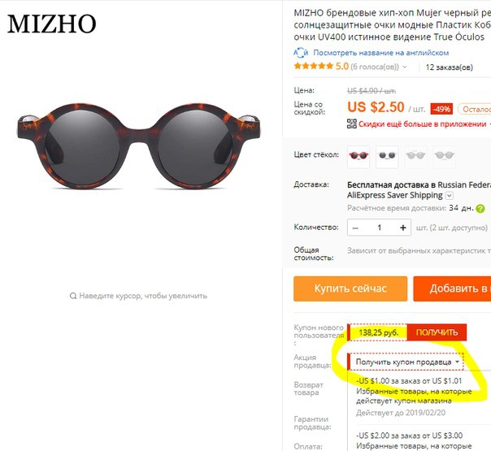Click ПОЛУЧИТЬ to claim the new user coupon
The width and height of the screenshot is (491, 451).
[x=437, y=332]
